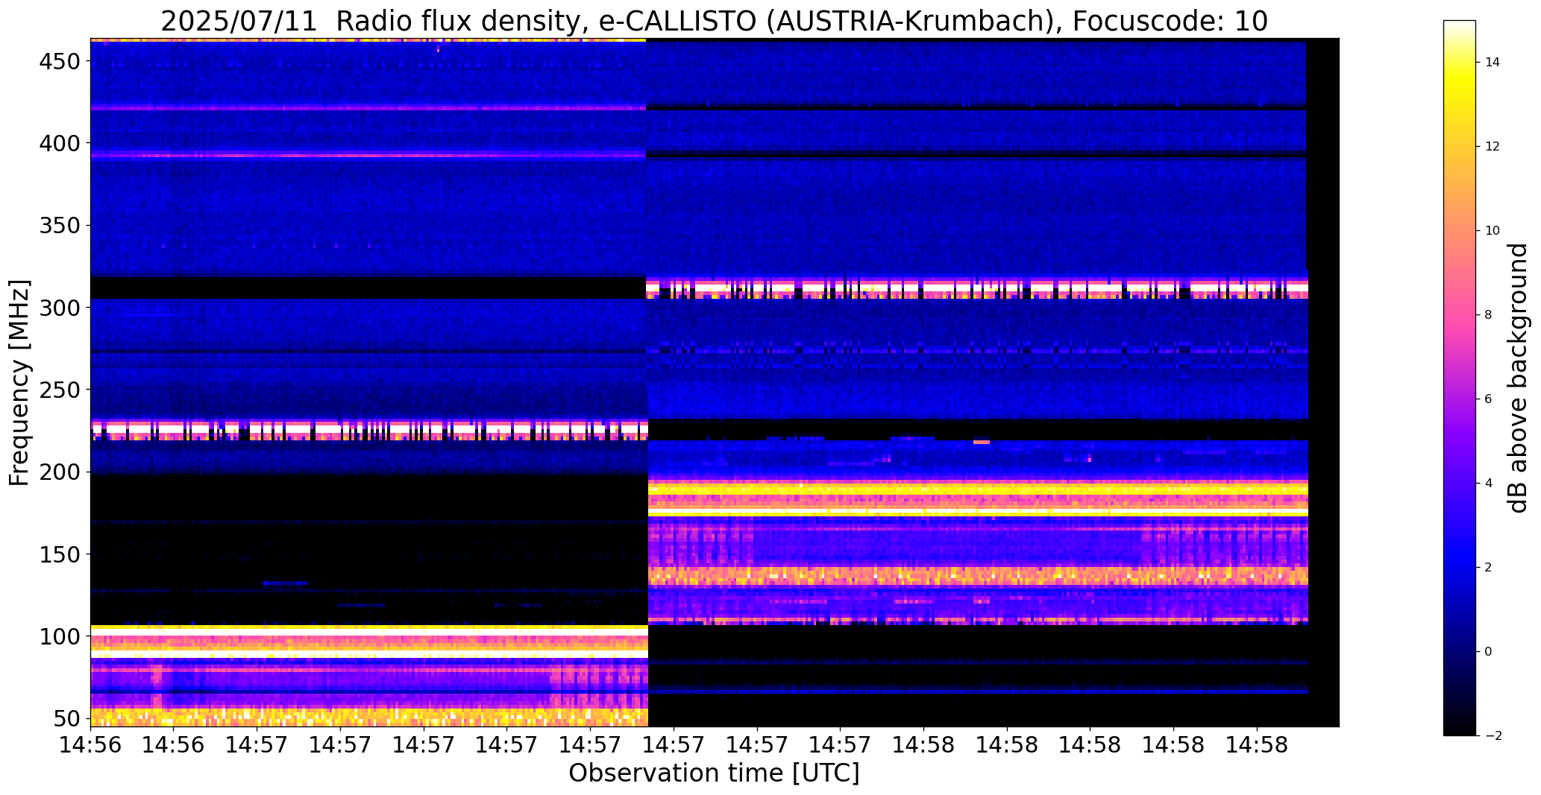Click the 10 tick label on colorbar
Image resolution: width=1541 pixels, height=795 pixels.
point(1493,231)
